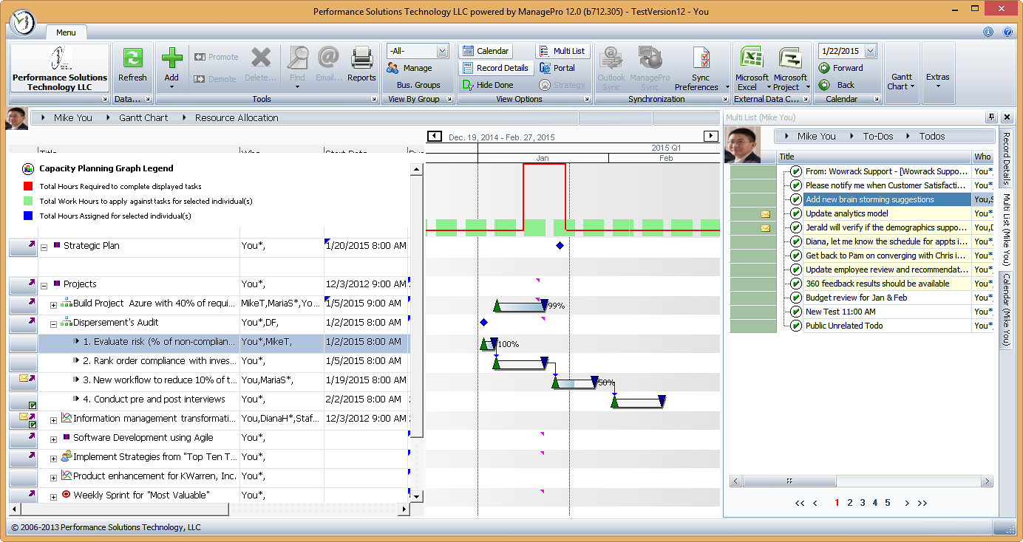Image resolution: width=1023 pixels, height=542 pixels.
Task: Open the Portal view
Action: 557,68
